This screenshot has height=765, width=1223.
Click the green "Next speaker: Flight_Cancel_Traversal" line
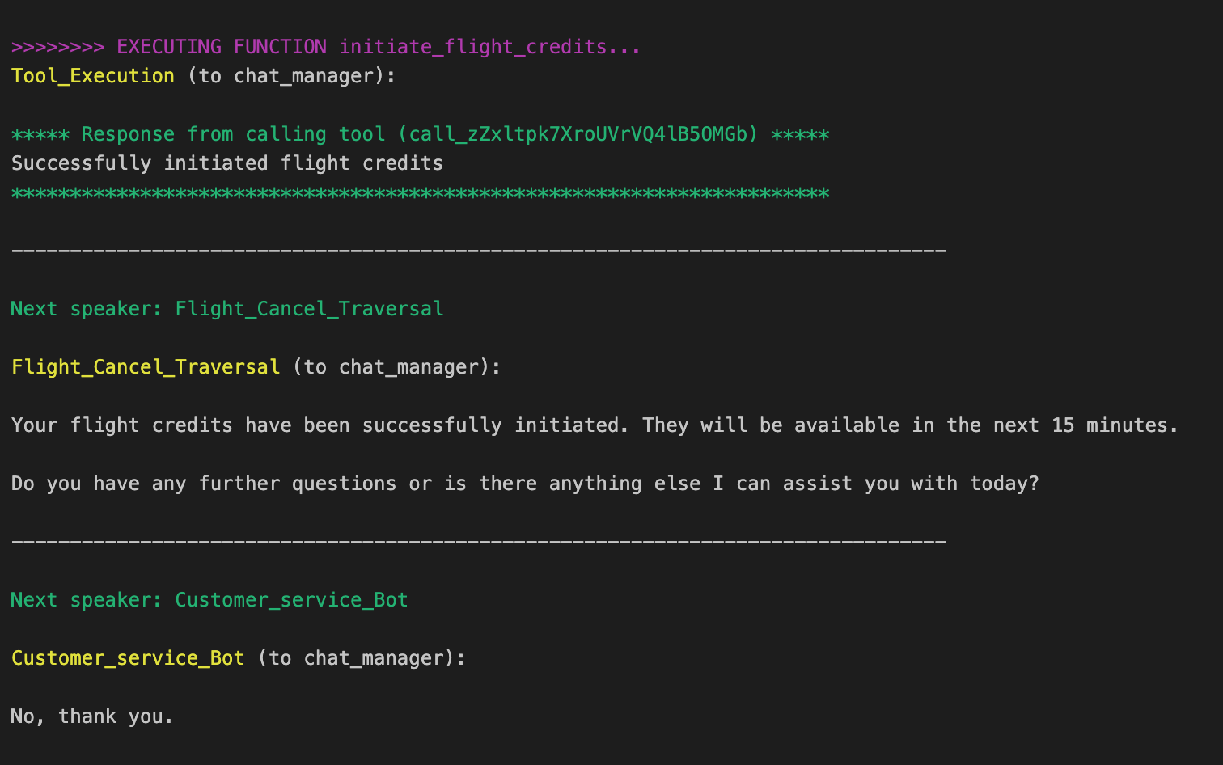[x=227, y=309]
